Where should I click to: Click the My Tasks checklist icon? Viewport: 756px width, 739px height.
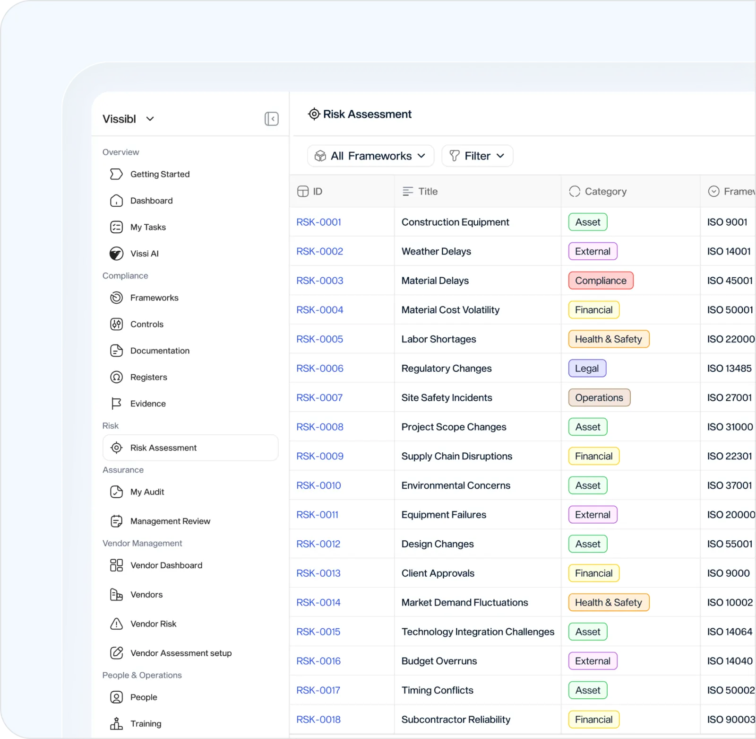[116, 227]
